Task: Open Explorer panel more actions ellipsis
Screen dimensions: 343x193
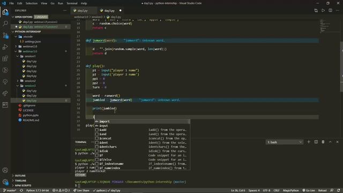Action: [x=65, y=11]
